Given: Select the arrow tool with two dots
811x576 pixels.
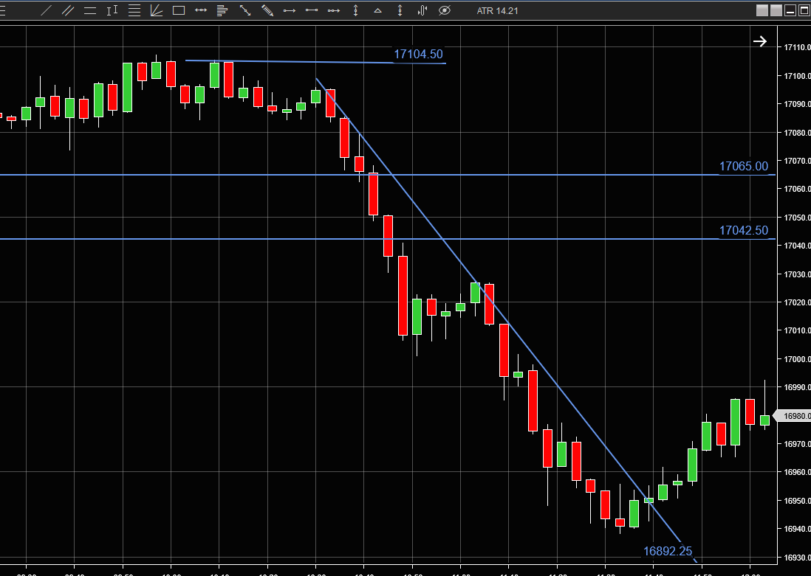Looking at the screenshot, I should click(334, 10).
